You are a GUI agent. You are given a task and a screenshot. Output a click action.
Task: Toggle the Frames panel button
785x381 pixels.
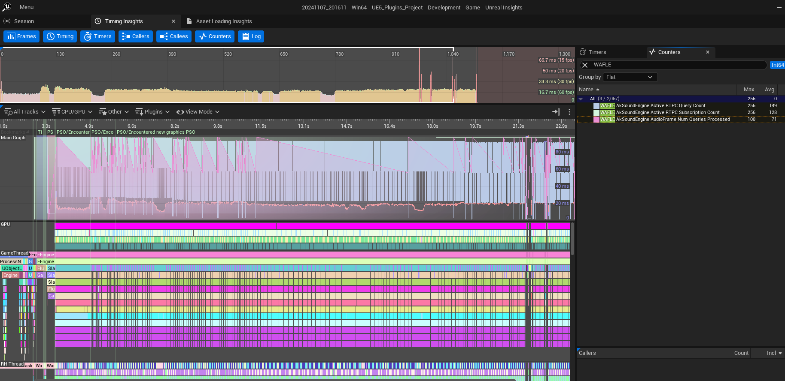[x=21, y=36]
